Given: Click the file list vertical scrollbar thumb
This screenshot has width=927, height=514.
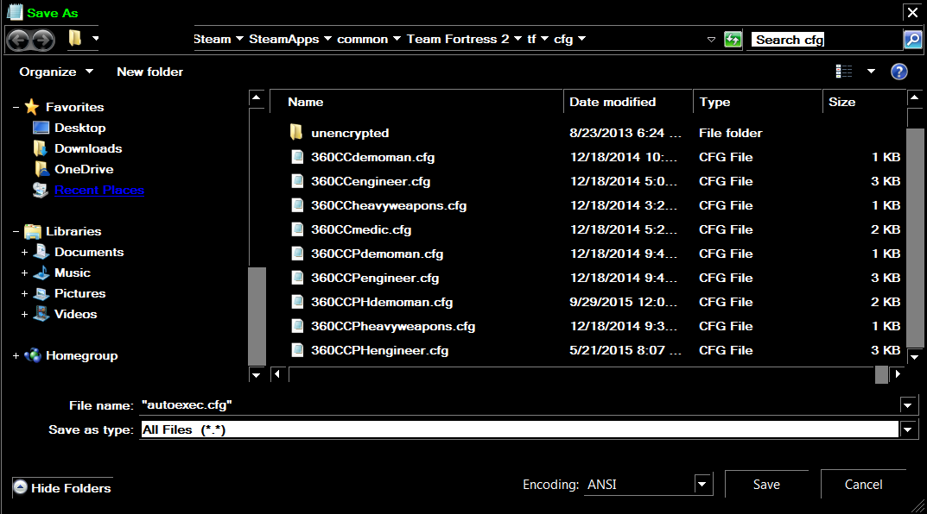Looking at the screenshot, I should click(915, 237).
